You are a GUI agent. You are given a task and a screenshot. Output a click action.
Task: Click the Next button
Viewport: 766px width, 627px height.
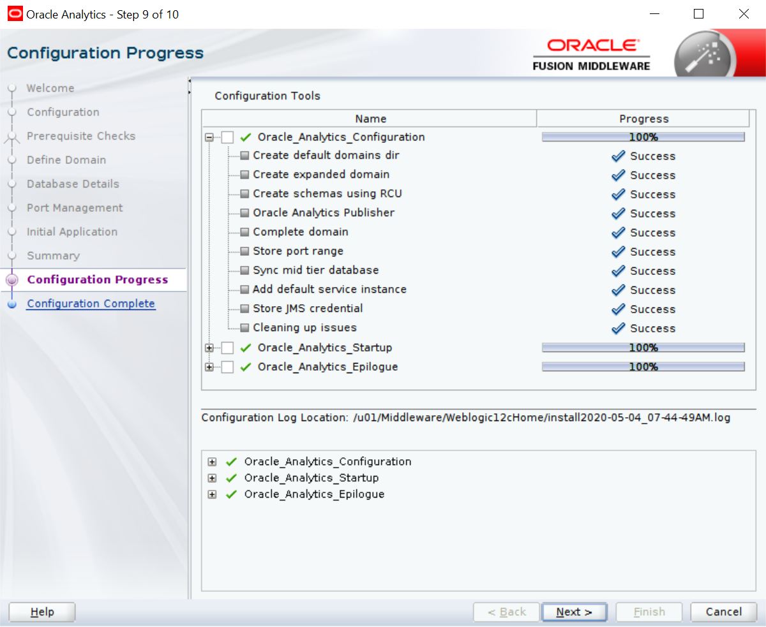tap(574, 612)
